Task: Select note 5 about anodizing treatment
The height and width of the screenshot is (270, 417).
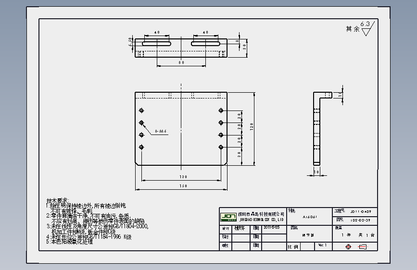Action: 69,242
